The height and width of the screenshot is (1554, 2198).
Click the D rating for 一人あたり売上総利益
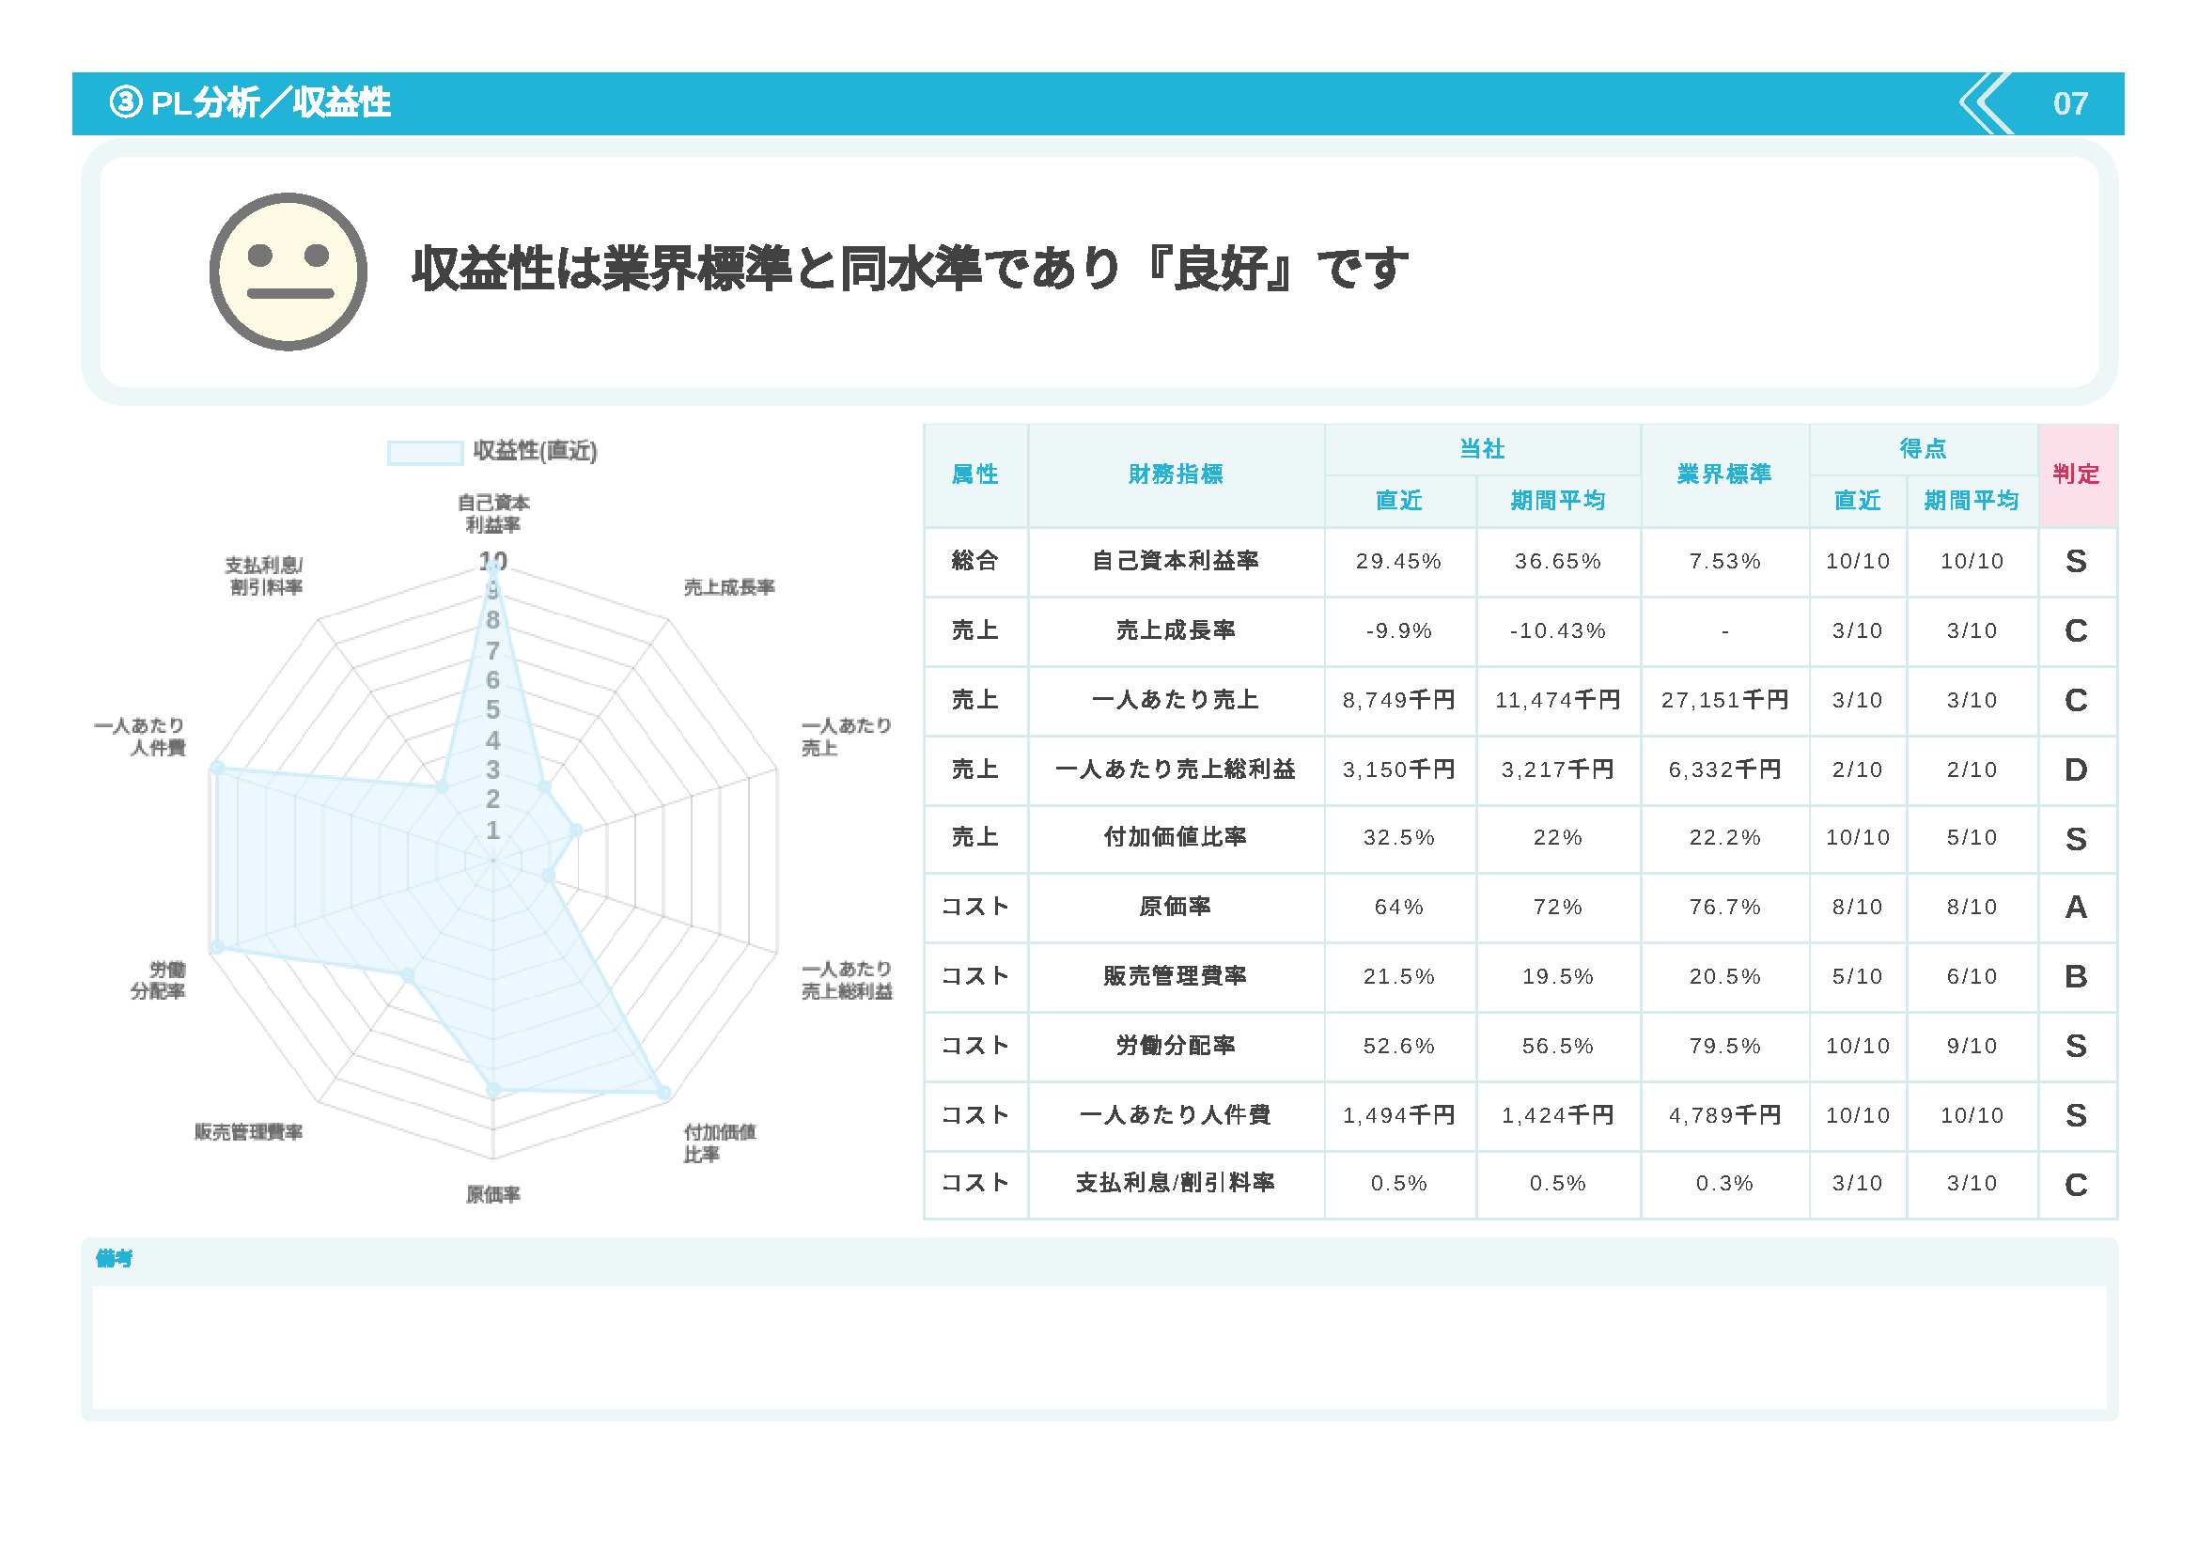2078,769
